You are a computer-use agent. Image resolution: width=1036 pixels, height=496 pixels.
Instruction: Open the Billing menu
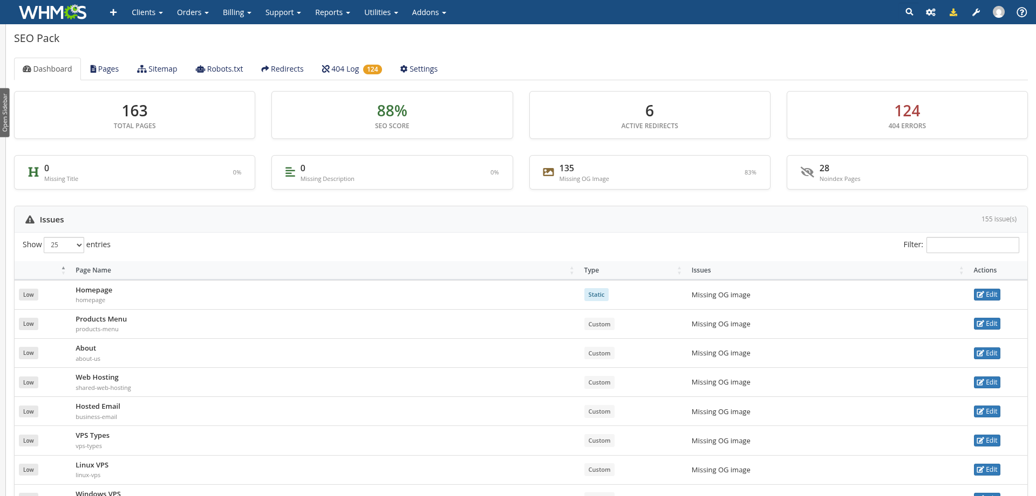[237, 12]
